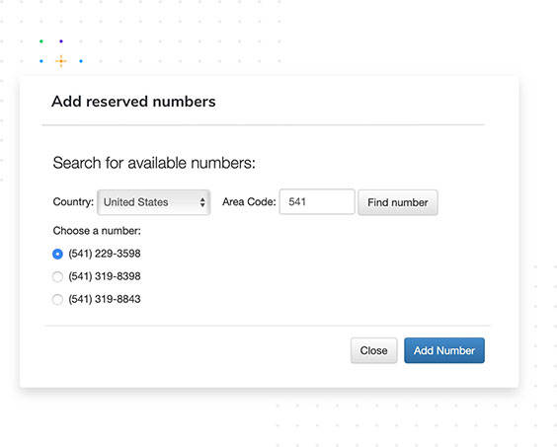Screen dimensions: 557x447
Task: Select the (541) 229-3598 radio button
Action: [57, 254]
